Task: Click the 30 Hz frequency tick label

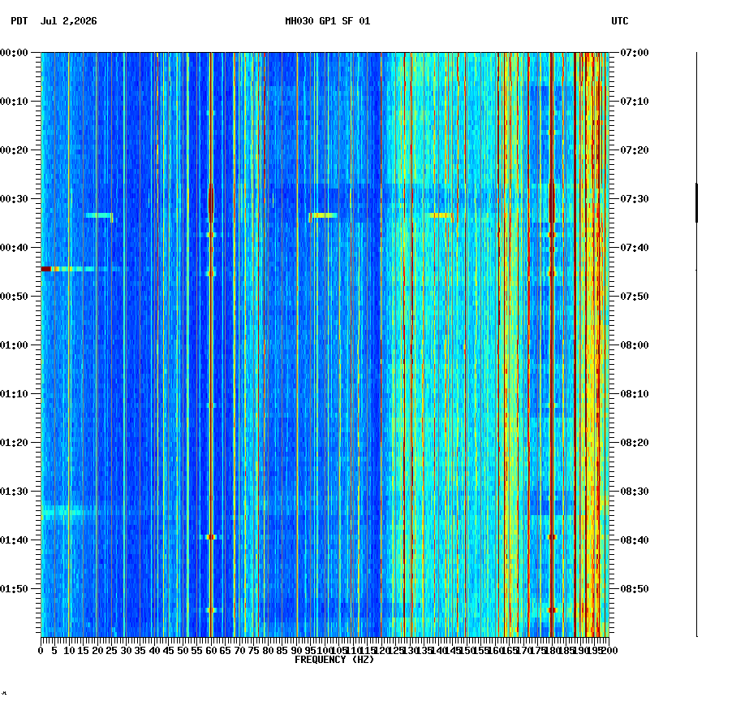Action: pos(126,651)
